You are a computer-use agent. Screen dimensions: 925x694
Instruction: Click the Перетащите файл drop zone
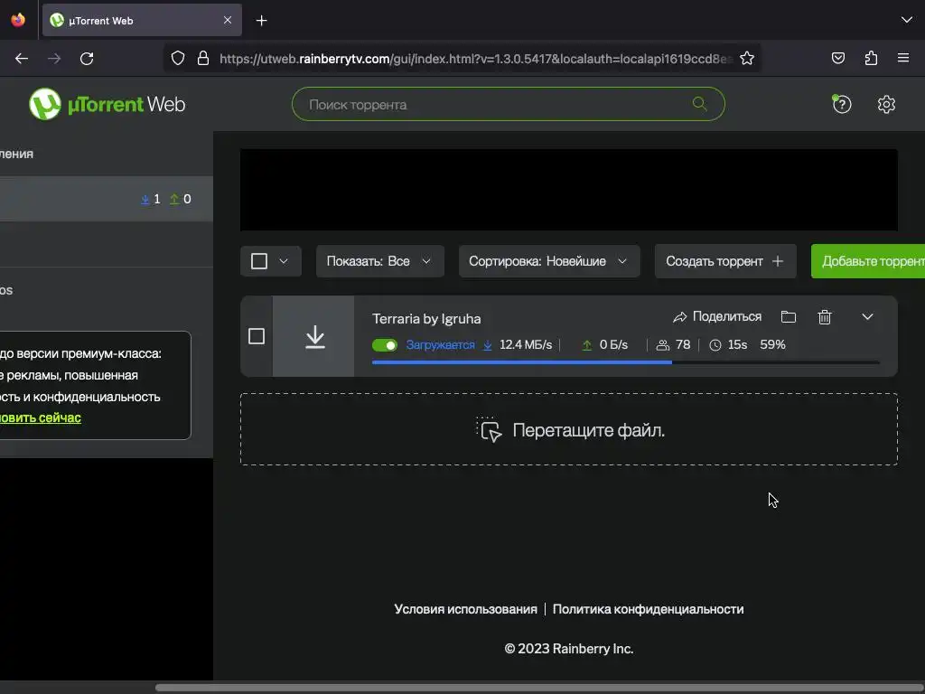point(569,429)
